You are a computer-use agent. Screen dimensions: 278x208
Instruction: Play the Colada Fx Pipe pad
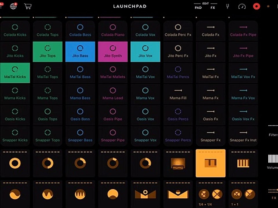click(x=243, y=31)
